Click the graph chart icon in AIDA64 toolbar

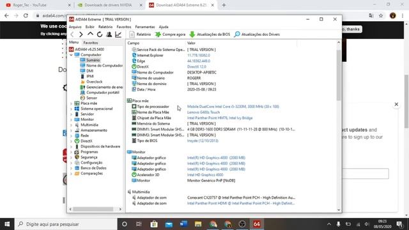118,34
